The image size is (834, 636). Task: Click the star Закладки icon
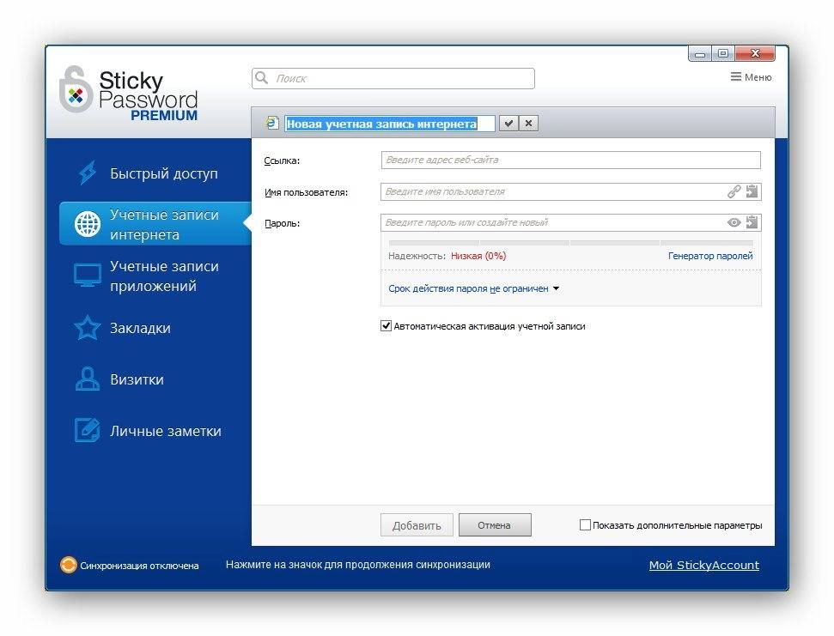[88, 327]
